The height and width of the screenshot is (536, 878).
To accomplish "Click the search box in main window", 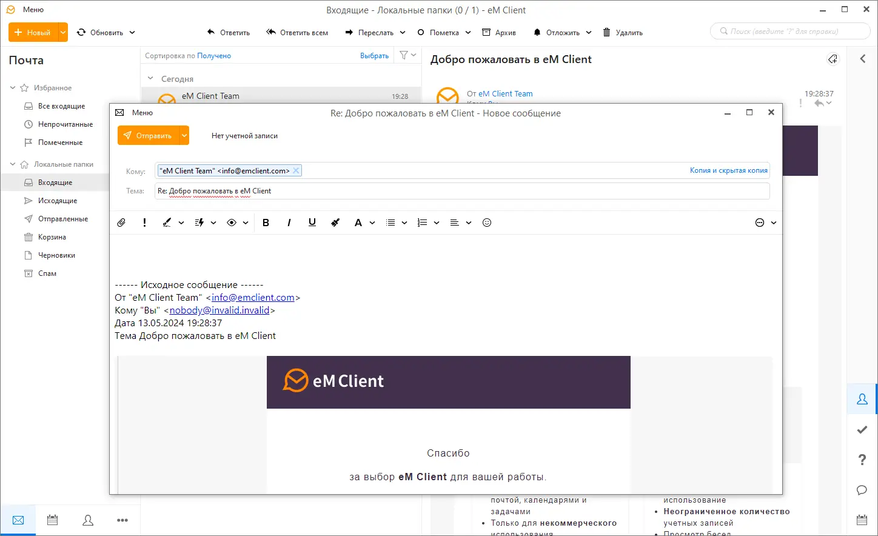I will (790, 31).
